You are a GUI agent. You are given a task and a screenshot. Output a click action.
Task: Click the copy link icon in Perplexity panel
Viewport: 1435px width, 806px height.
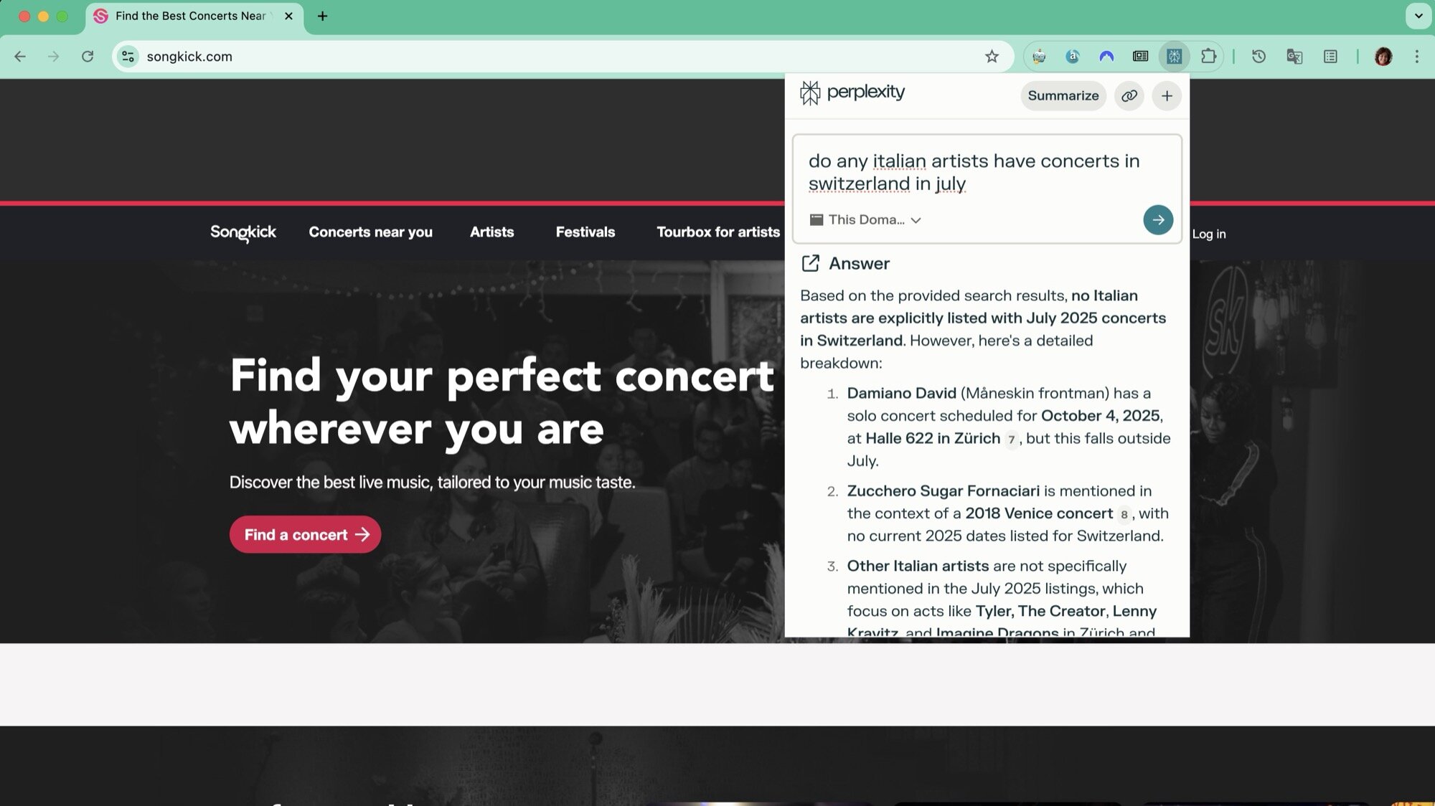pos(1129,95)
